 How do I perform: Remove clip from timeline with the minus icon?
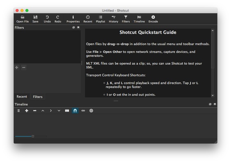point(35,111)
